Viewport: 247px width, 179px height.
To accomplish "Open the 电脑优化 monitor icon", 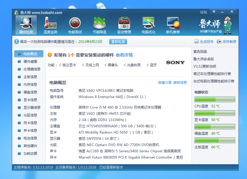I will [148, 25].
